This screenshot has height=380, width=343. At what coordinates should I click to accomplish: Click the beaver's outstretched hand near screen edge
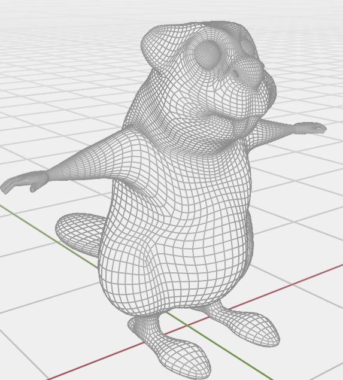coord(24,182)
